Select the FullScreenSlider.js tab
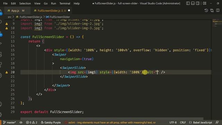The height and width of the screenshot is (125, 222). click(x=52, y=10)
